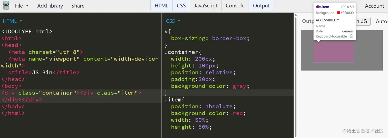Click the 'Role generic' row in tooltip
Viewport: 388px width, 138px height.
click(x=335, y=31)
